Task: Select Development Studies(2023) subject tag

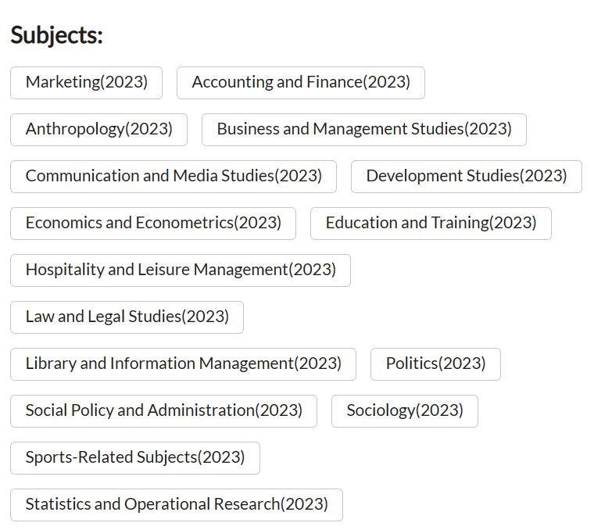Action: click(x=467, y=177)
